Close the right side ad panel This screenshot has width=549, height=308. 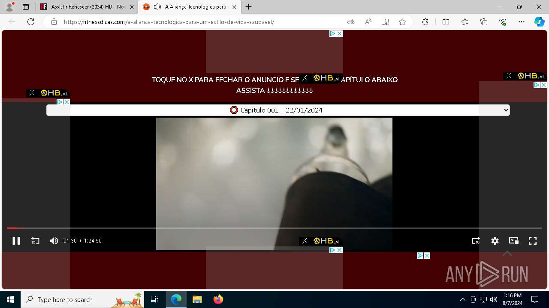543,85
